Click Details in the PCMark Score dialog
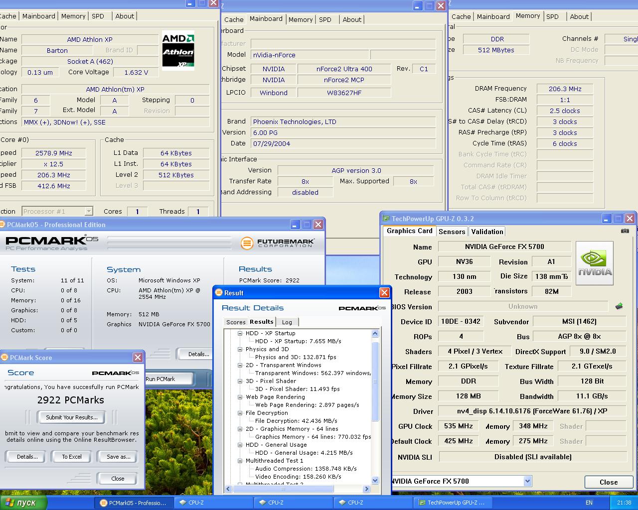The width and height of the screenshot is (638, 510). [27, 456]
